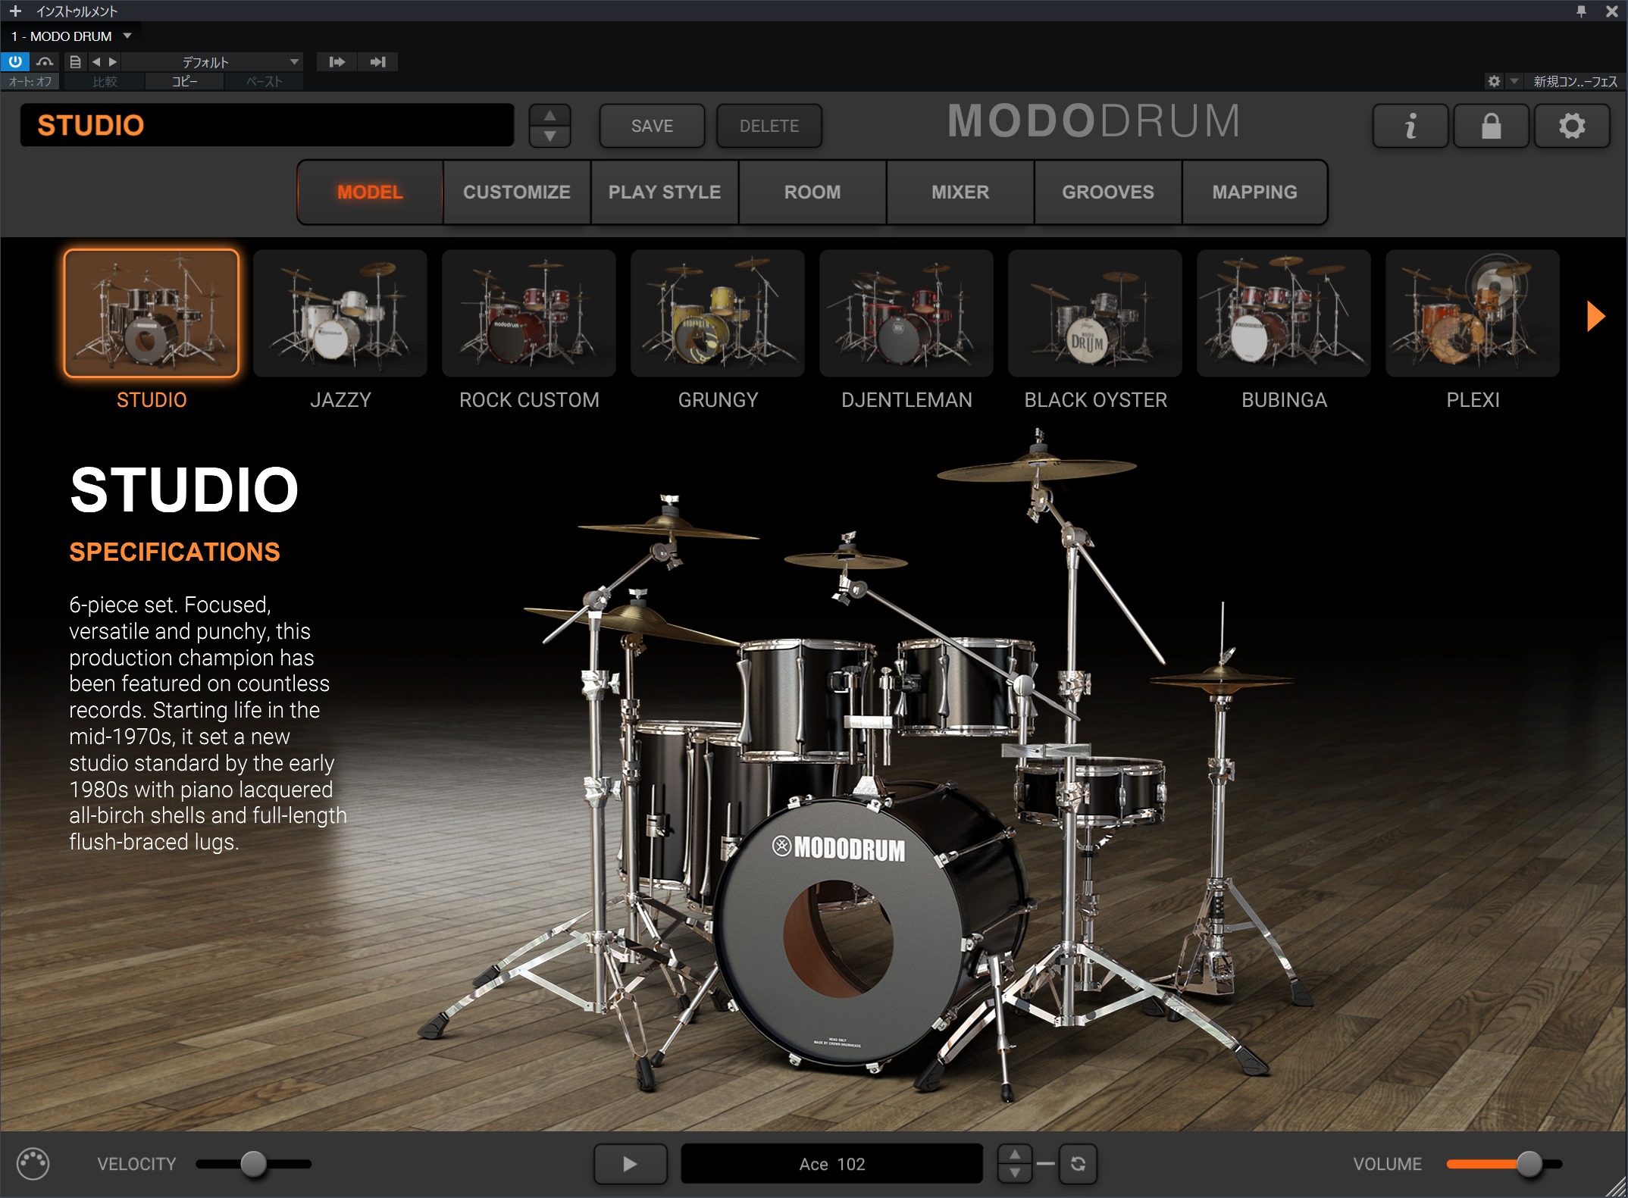Toggle the オート: オフ automation mode
The width and height of the screenshot is (1628, 1198).
click(31, 81)
